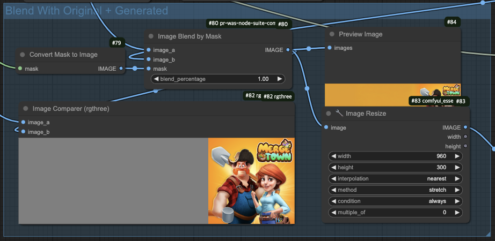Select previous method option

click(x=333, y=190)
